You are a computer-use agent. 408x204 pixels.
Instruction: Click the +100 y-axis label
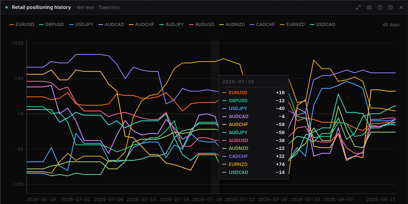point(18,43)
